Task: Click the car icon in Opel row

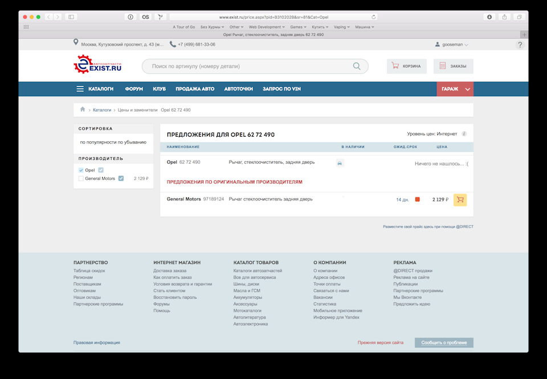Action: pos(340,163)
